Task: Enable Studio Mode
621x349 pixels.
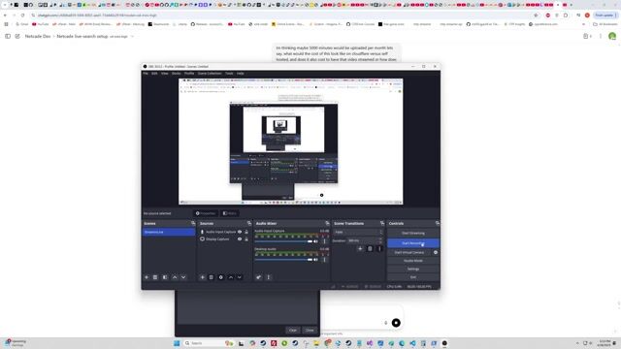Action: pos(413,261)
